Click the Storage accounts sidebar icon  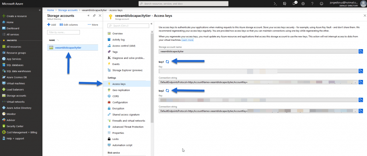(x=4, y=96)
